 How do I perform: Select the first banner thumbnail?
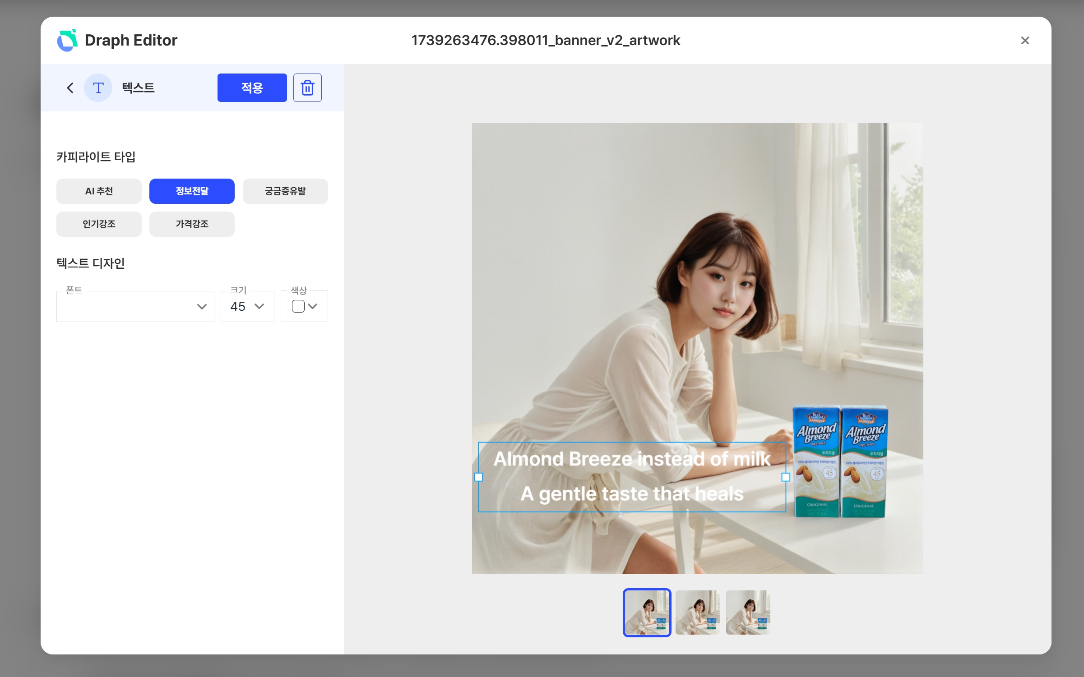tap(647, 613)
